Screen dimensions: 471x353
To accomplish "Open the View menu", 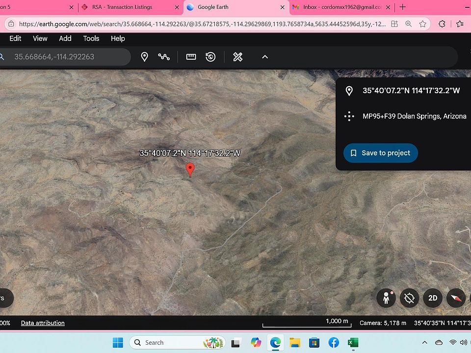I will (x=40, y=38).
